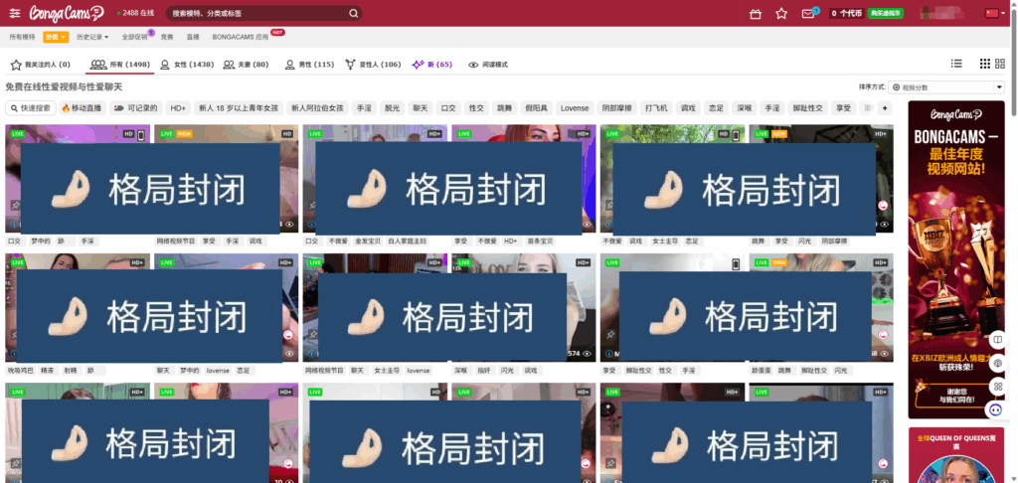Open the 全部促销 nav item

(135, 37)
